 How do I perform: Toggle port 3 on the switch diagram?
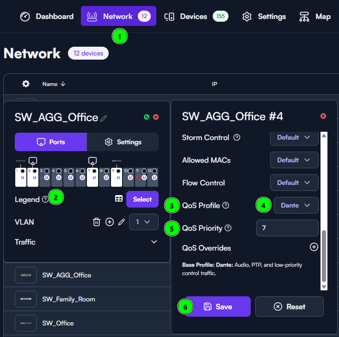tap(45, 177)
